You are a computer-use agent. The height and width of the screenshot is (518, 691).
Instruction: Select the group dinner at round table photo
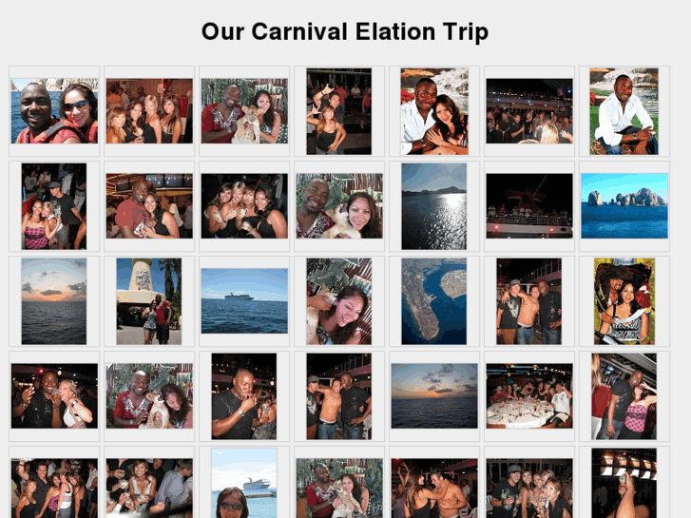point(529,396)
